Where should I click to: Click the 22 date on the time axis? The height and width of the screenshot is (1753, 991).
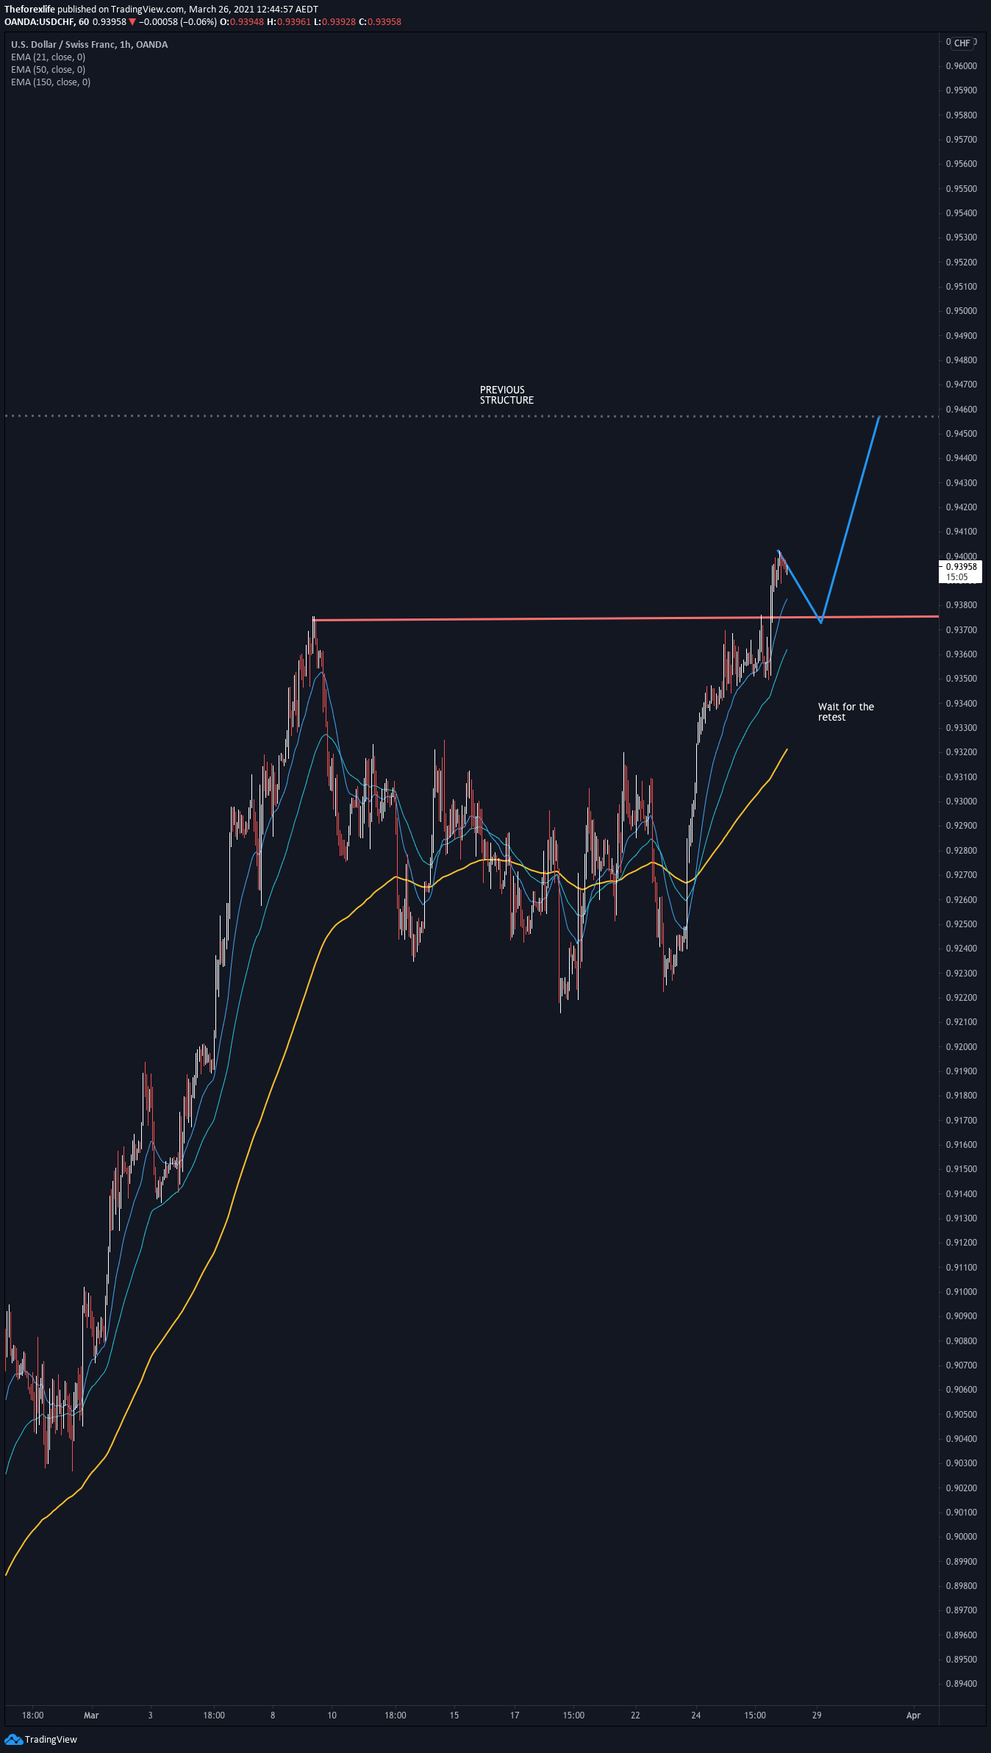635,1715
